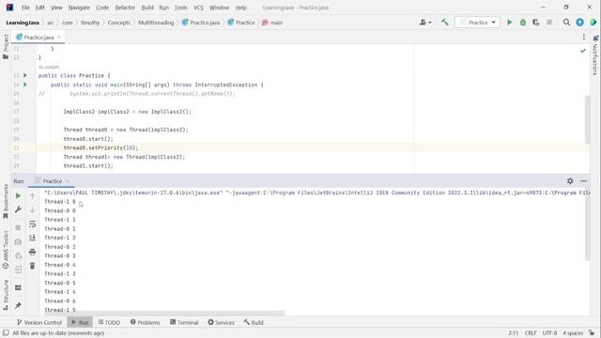Viewport: 601px width, 338px height.
Task: Toggle the Notifications side panel
Action: tap(595, 54)
